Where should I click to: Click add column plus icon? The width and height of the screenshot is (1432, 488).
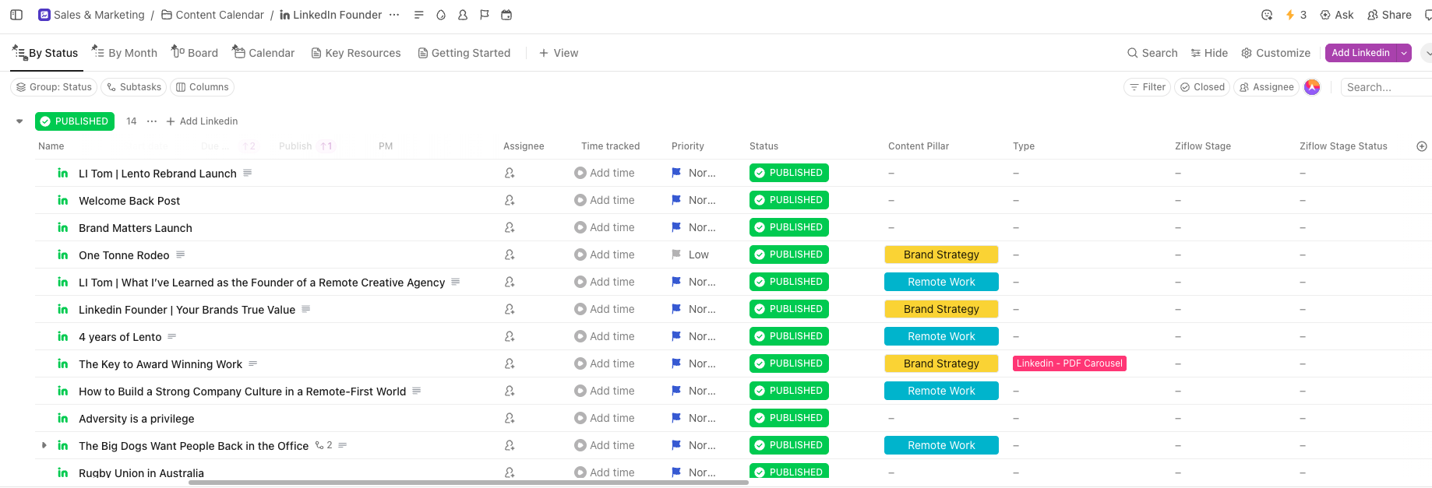[1421, 146]
